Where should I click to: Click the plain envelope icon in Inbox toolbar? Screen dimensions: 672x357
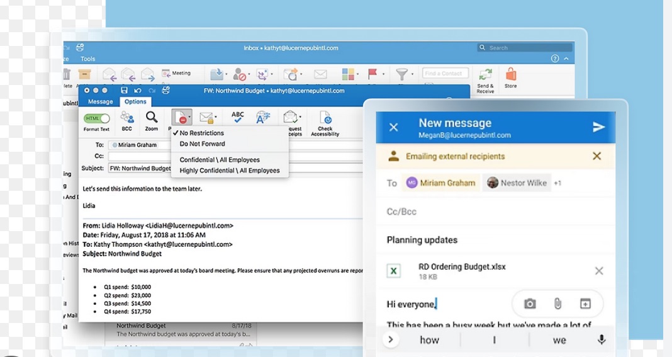click(x=320, y=74)
